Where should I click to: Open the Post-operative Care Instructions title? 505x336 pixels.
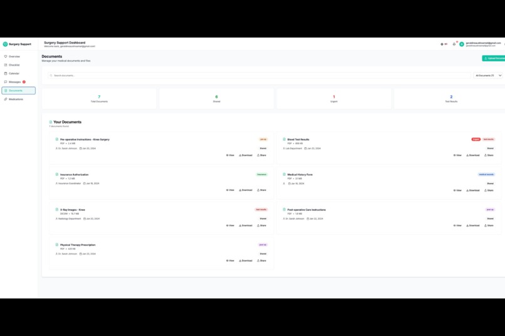306,210
